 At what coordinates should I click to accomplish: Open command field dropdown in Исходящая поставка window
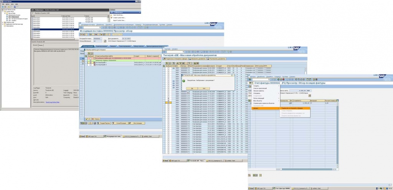[x=101, y=28]
